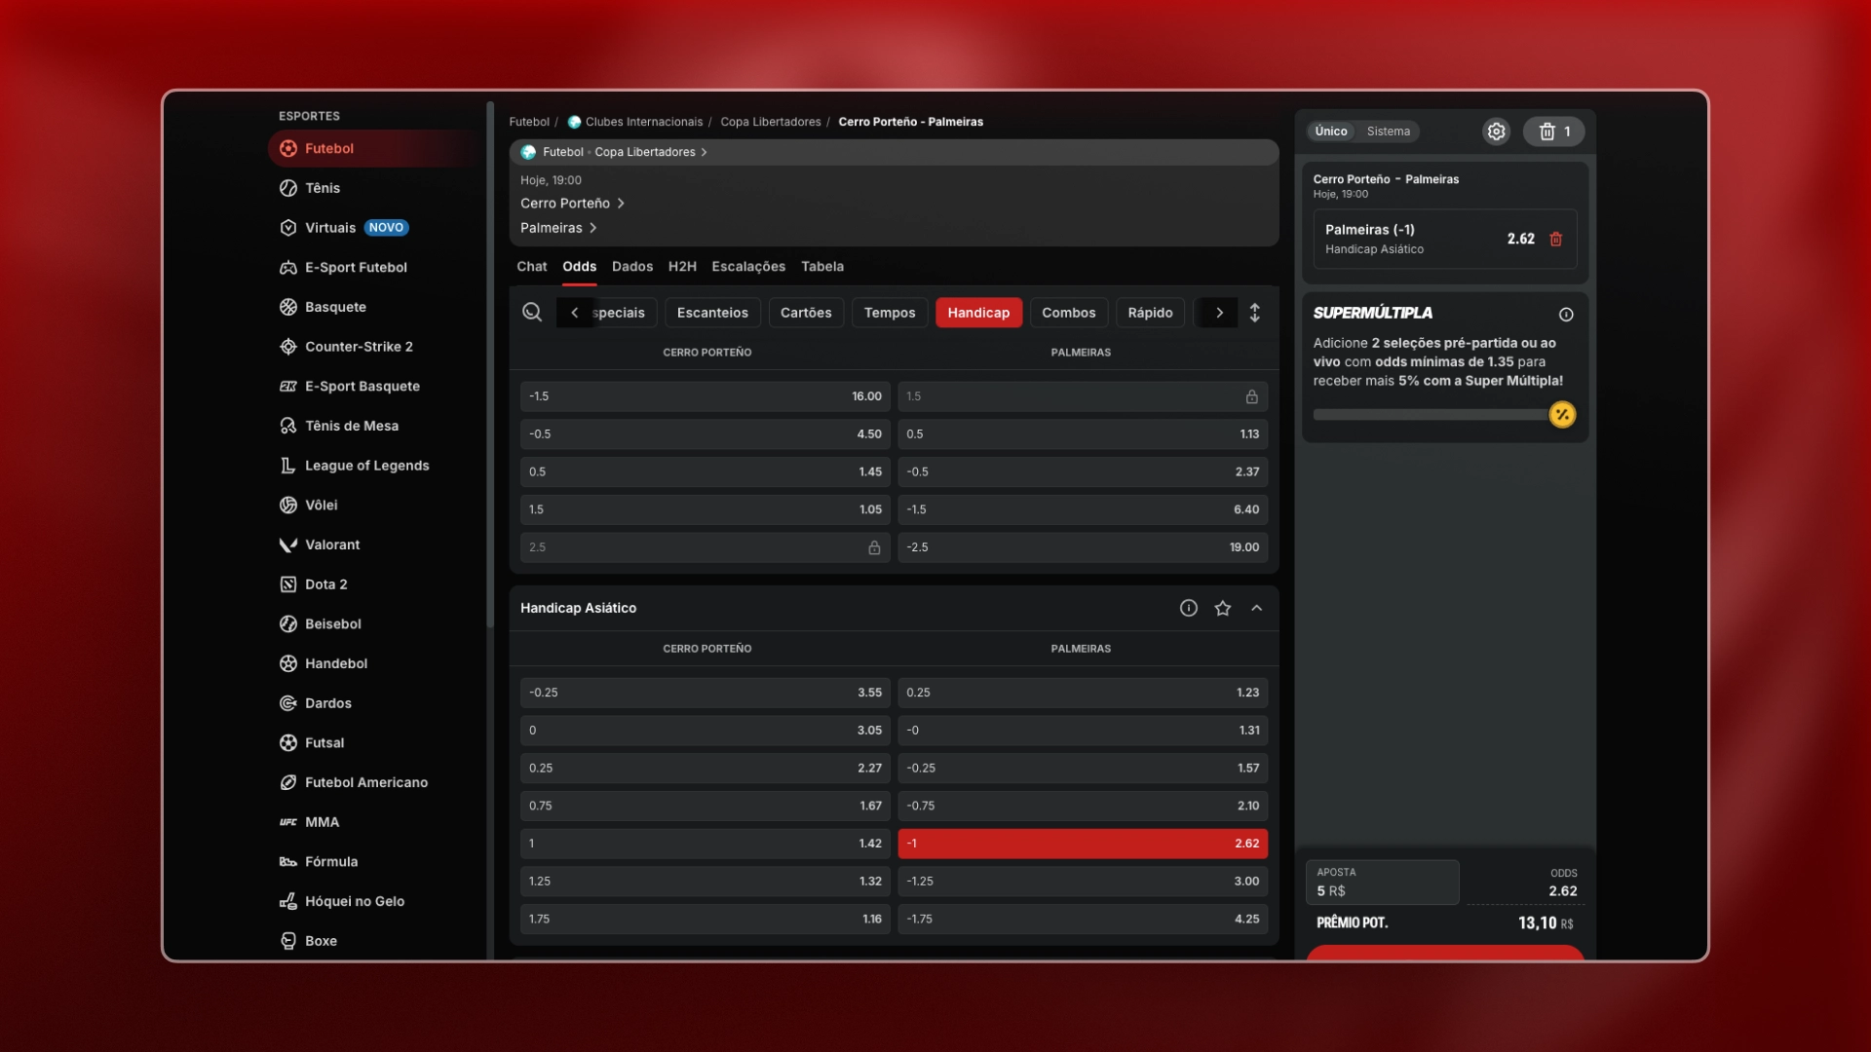The height and width of the screenshot is (1052, 1871).
Task: Open bet slip settings gear
Action: [x=1496, y=131]
